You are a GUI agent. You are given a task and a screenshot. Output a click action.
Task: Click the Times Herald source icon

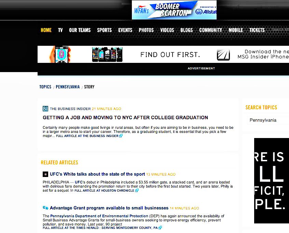45,208
